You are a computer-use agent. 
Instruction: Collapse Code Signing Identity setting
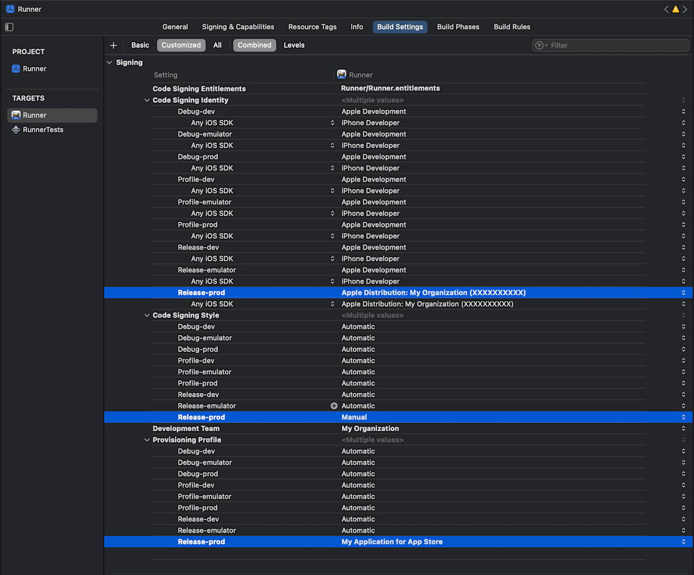(x=147, y=100)
